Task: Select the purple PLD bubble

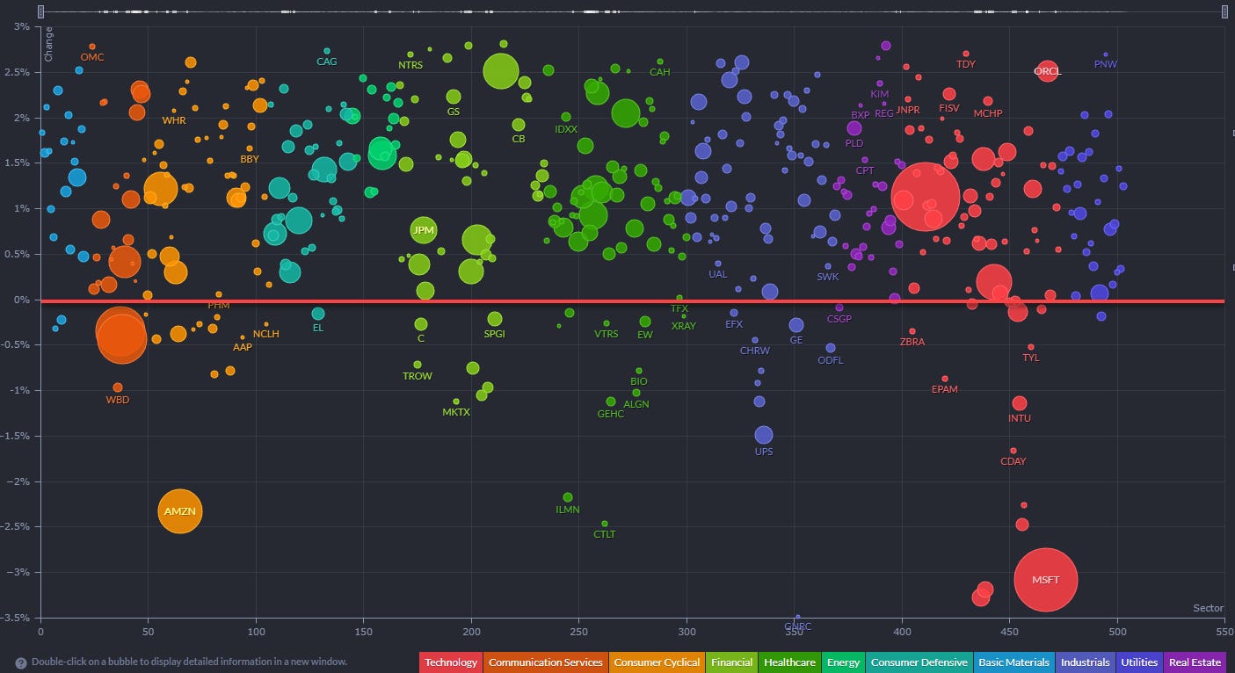Action: click(x=854, y=128)
